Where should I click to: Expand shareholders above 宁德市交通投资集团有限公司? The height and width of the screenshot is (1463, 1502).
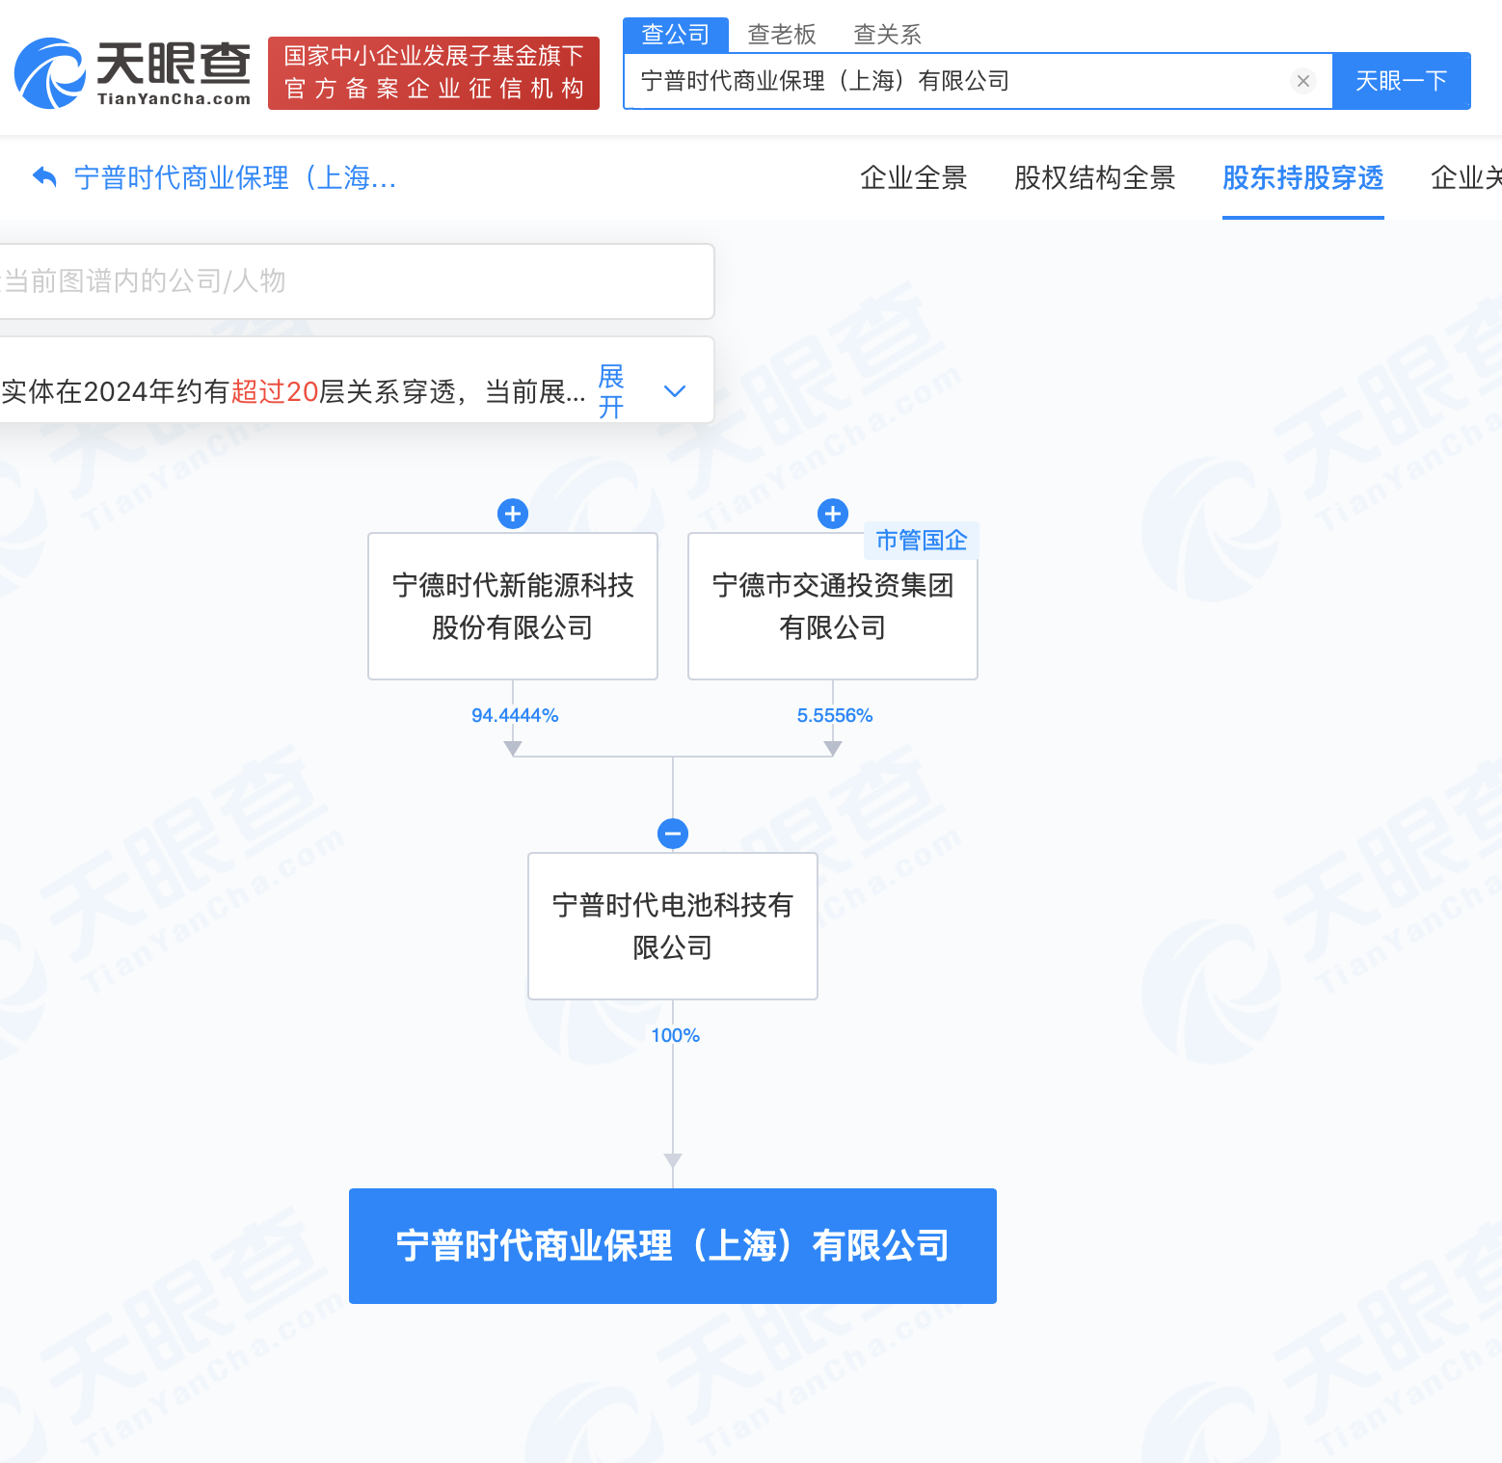[833, 514]
